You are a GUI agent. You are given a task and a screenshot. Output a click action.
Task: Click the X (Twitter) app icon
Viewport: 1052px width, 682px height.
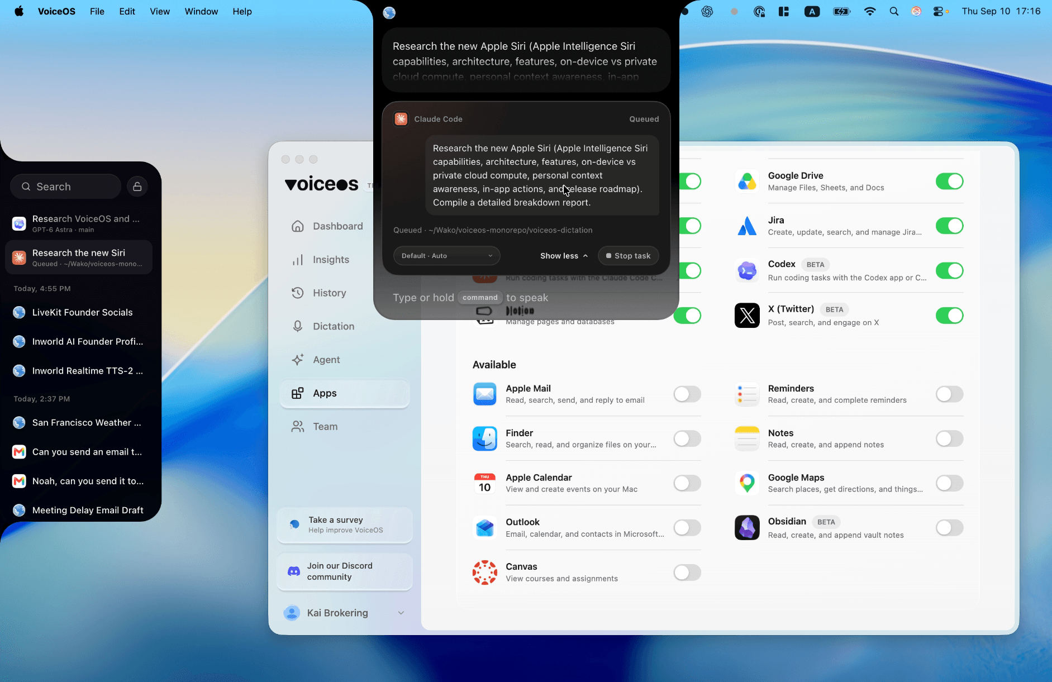(x=747, y=316)
